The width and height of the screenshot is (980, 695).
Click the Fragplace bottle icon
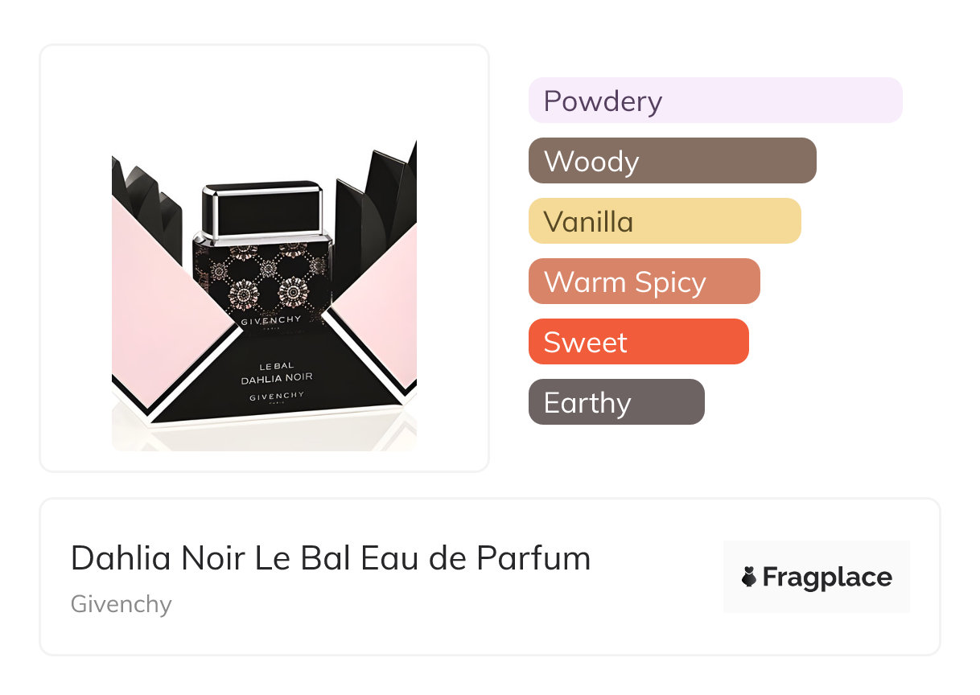click(749, 577)
